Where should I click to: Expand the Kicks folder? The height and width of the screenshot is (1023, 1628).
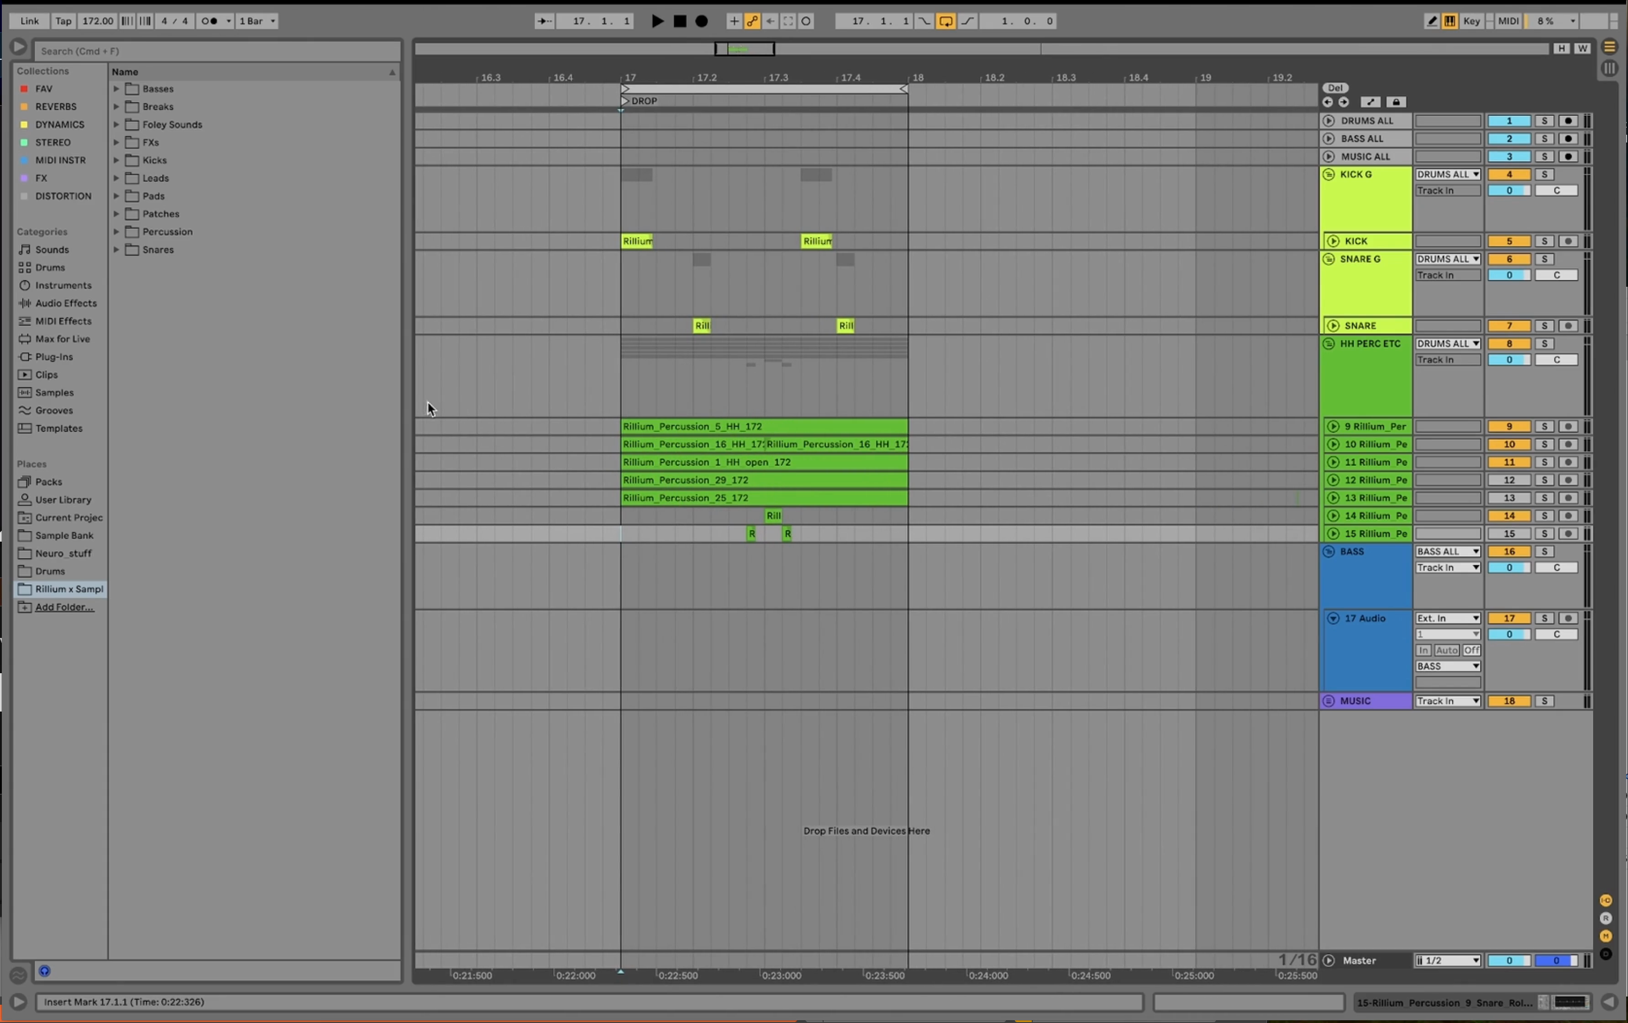pos(116,160)
